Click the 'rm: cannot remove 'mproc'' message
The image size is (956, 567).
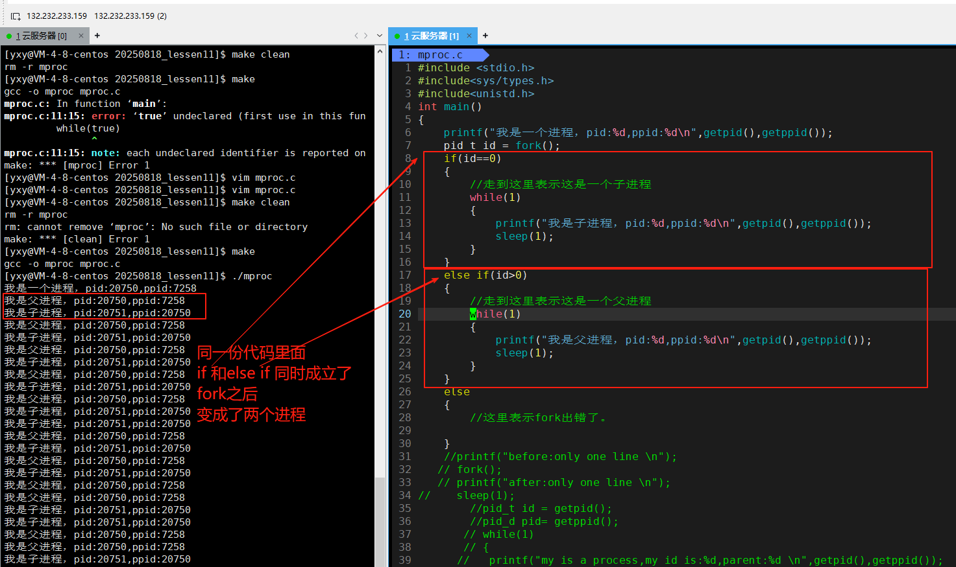(x=156, y=227)
